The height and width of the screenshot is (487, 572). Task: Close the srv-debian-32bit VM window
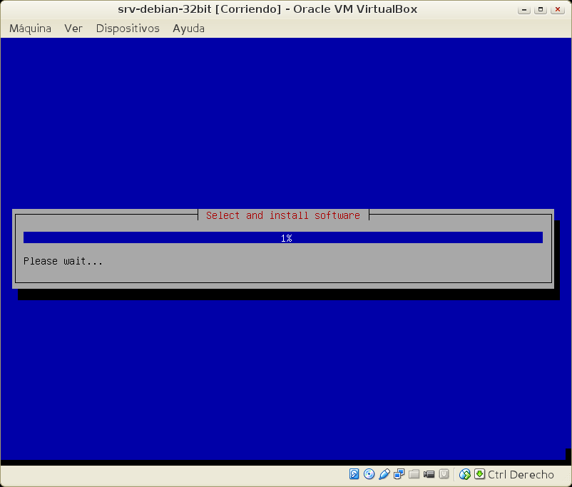pyautogui.click(x=556, y=9)
